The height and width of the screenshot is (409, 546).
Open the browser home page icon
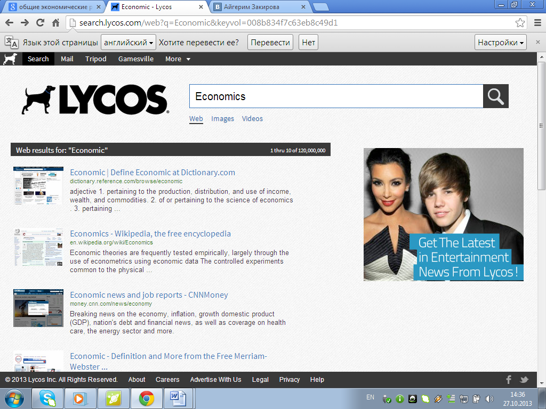[55, 23]
